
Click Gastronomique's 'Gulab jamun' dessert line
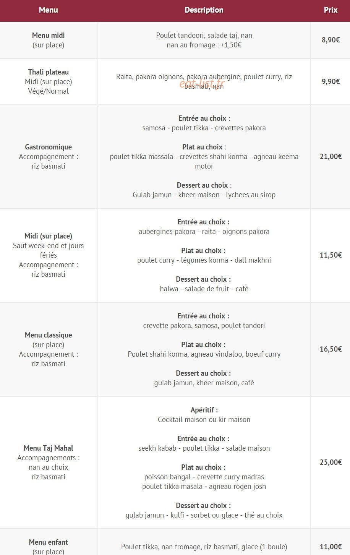(x=204, y=195)
